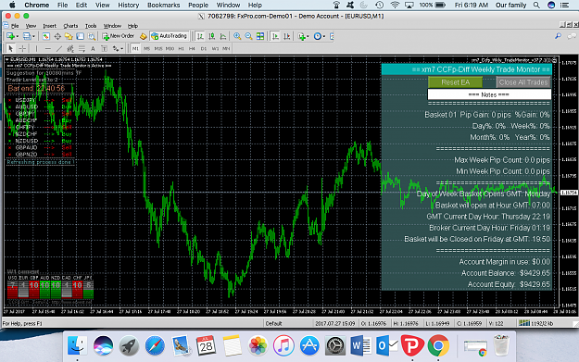Screen dimensions: 579x362
Task: Click the MetaEditor yellow book icon
Action: (144, 36)
